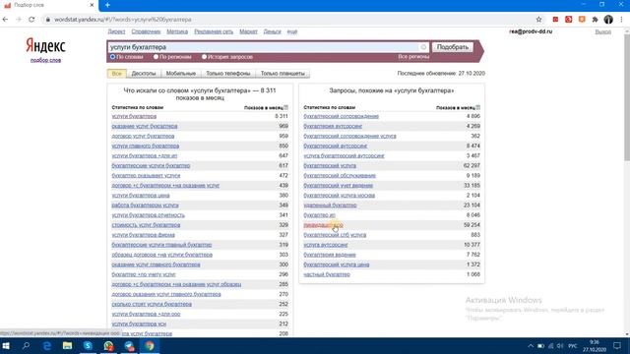The width and height of the screenshot is (630, 354).
Task: Open Telegram from the taskbar
Action: [129, 345]
